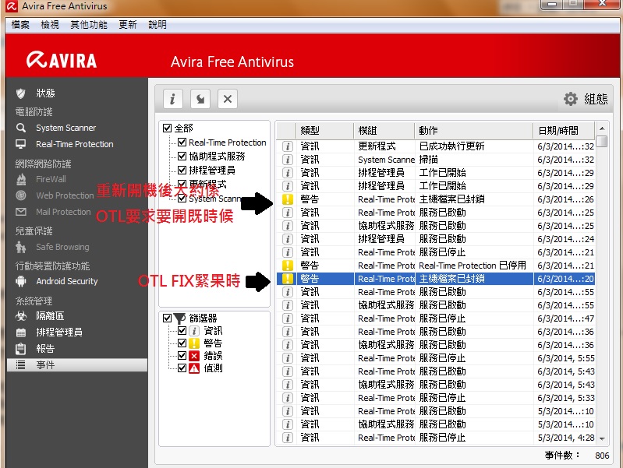Screen dimensions: 623x468
Task: Toggle the 警告 filter checkbox
Action: click(x=182, y=343)
